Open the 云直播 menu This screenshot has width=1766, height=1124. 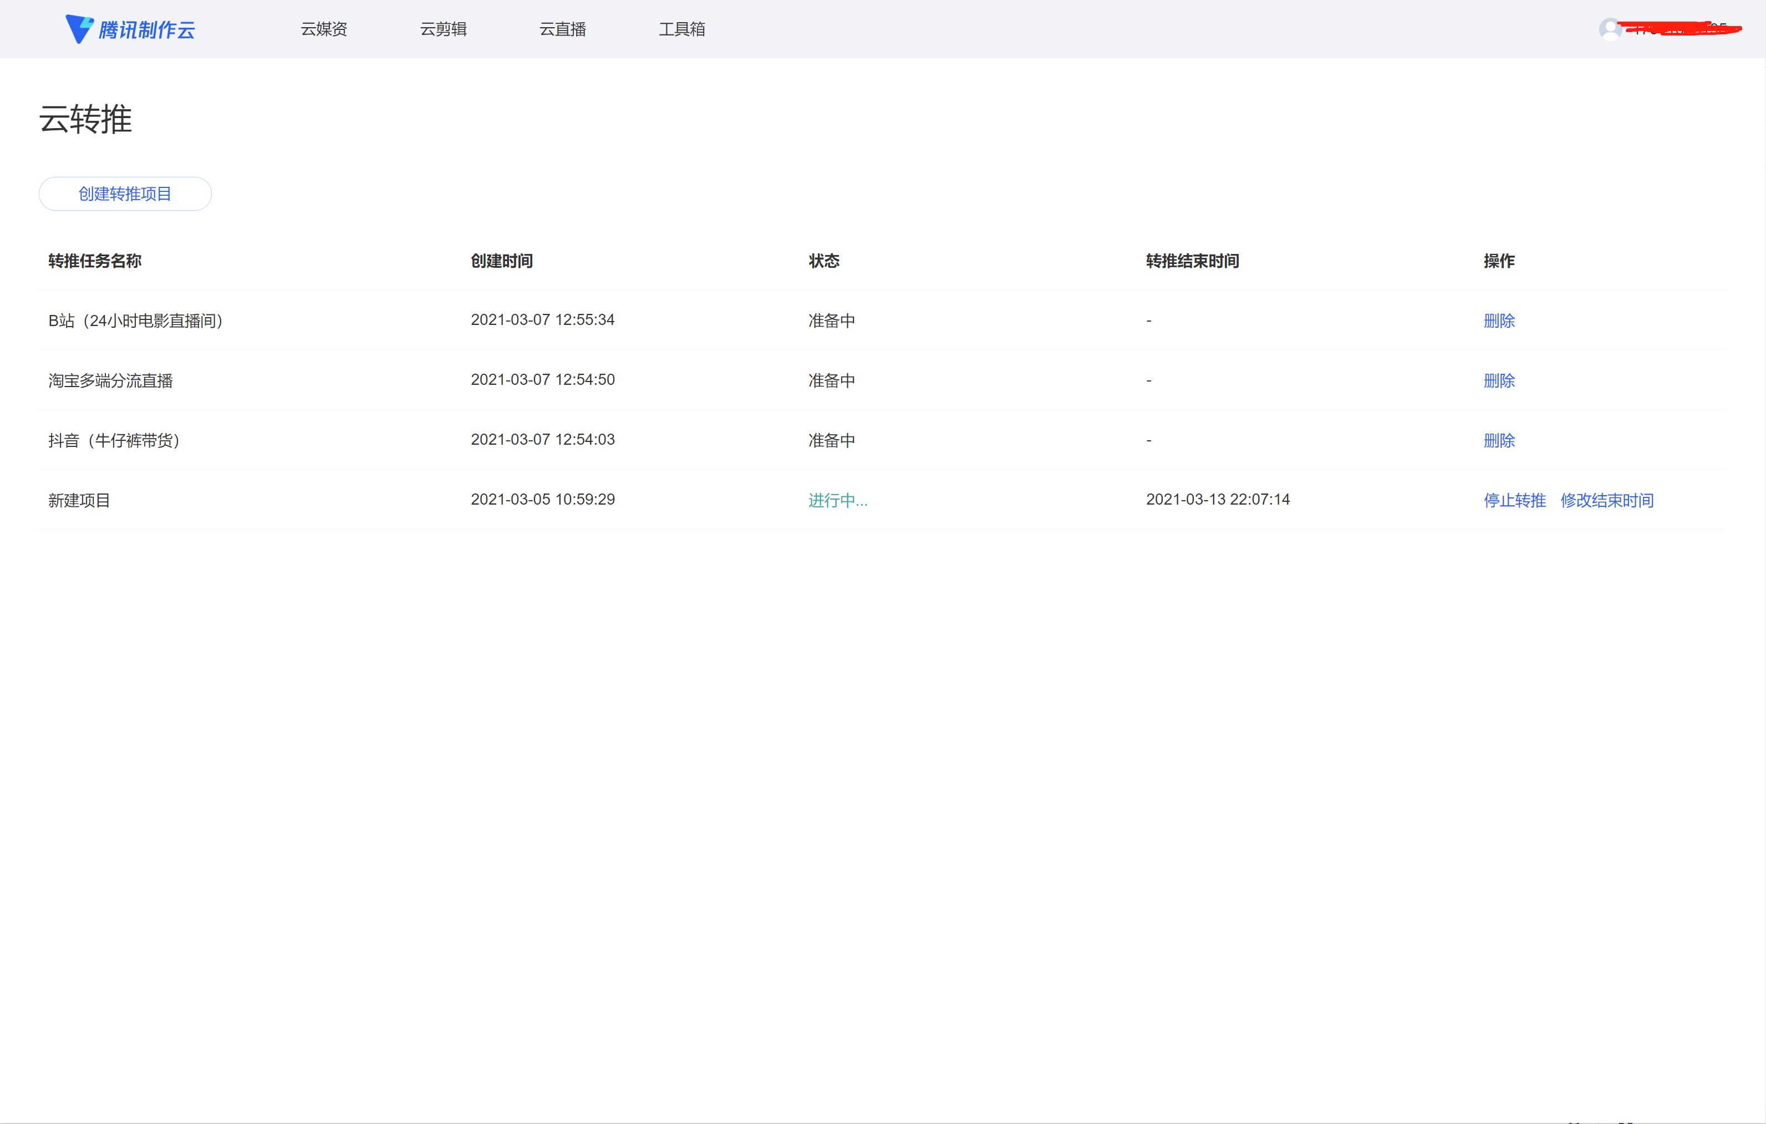click(x=562, y=29)
